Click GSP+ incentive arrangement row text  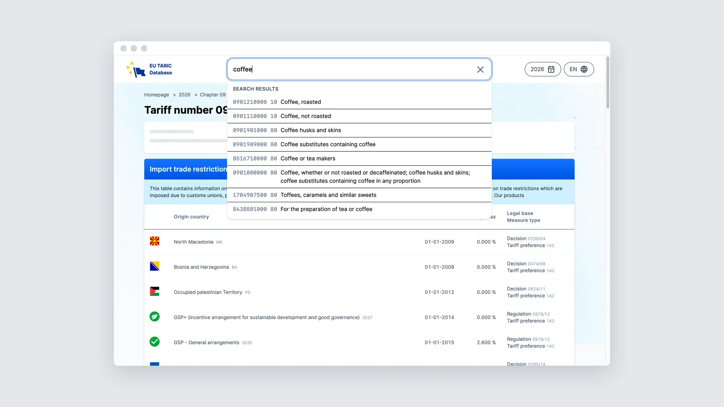[x=266, y=317]
